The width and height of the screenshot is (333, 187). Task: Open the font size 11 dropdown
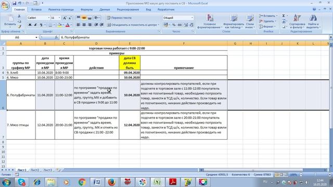pyautogui.click(x=59, y=18)
